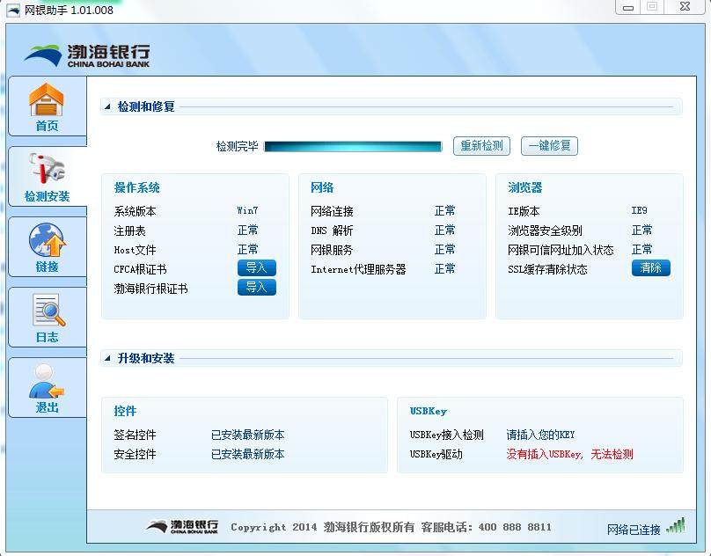Click the network signal strength bars
The image size is (711, 556).
click(676, 526)
